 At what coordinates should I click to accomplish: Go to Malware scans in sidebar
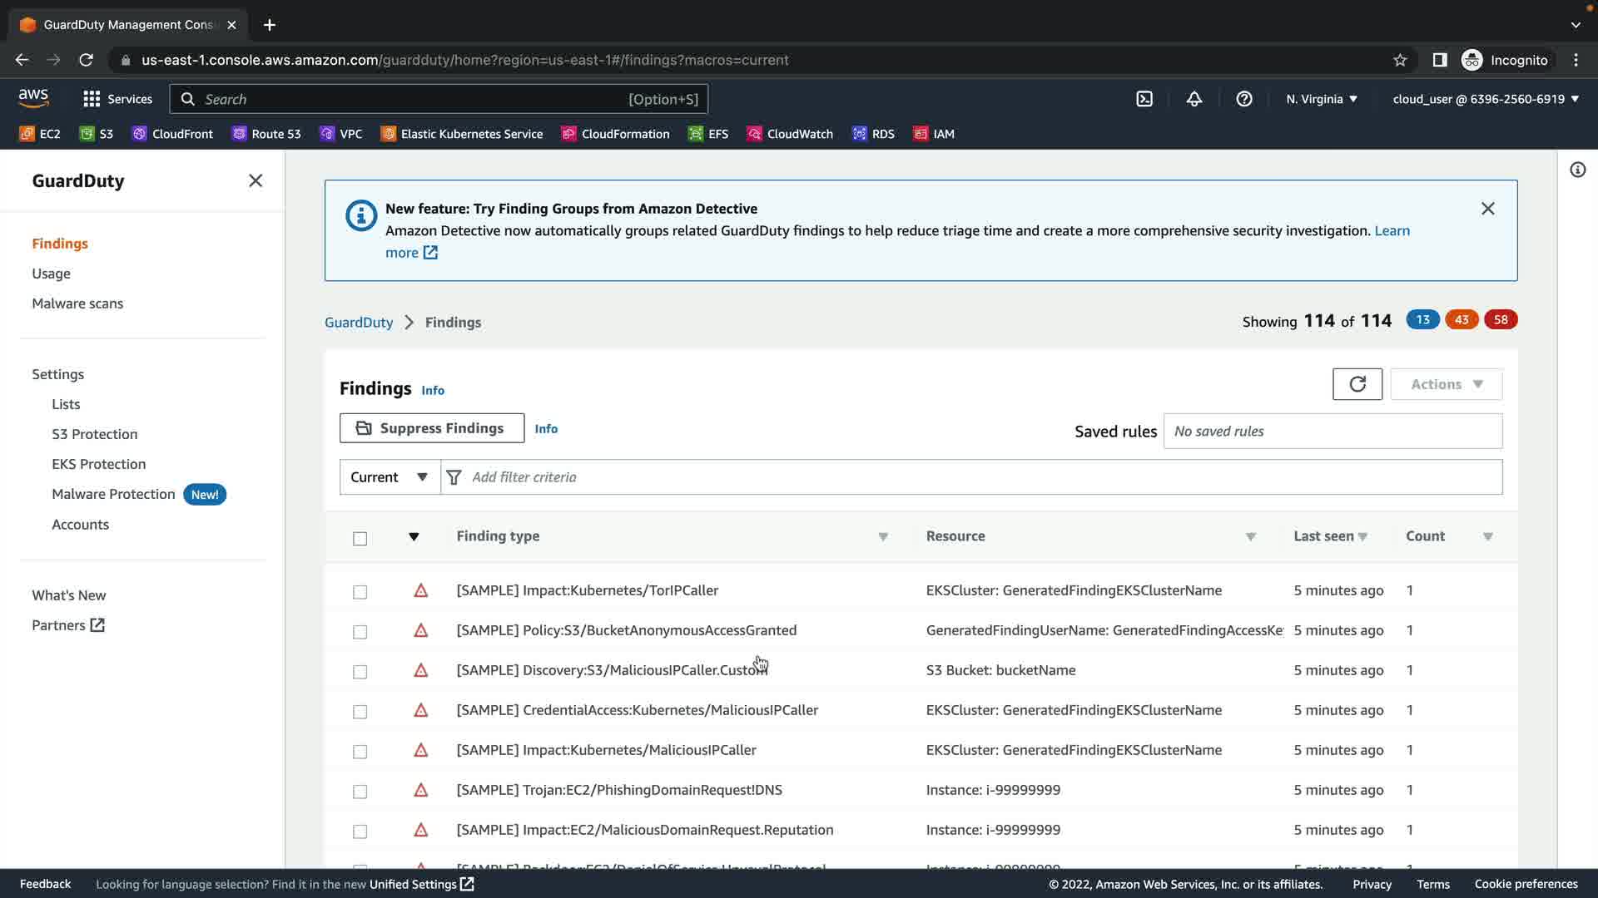(x=77, y=303)
